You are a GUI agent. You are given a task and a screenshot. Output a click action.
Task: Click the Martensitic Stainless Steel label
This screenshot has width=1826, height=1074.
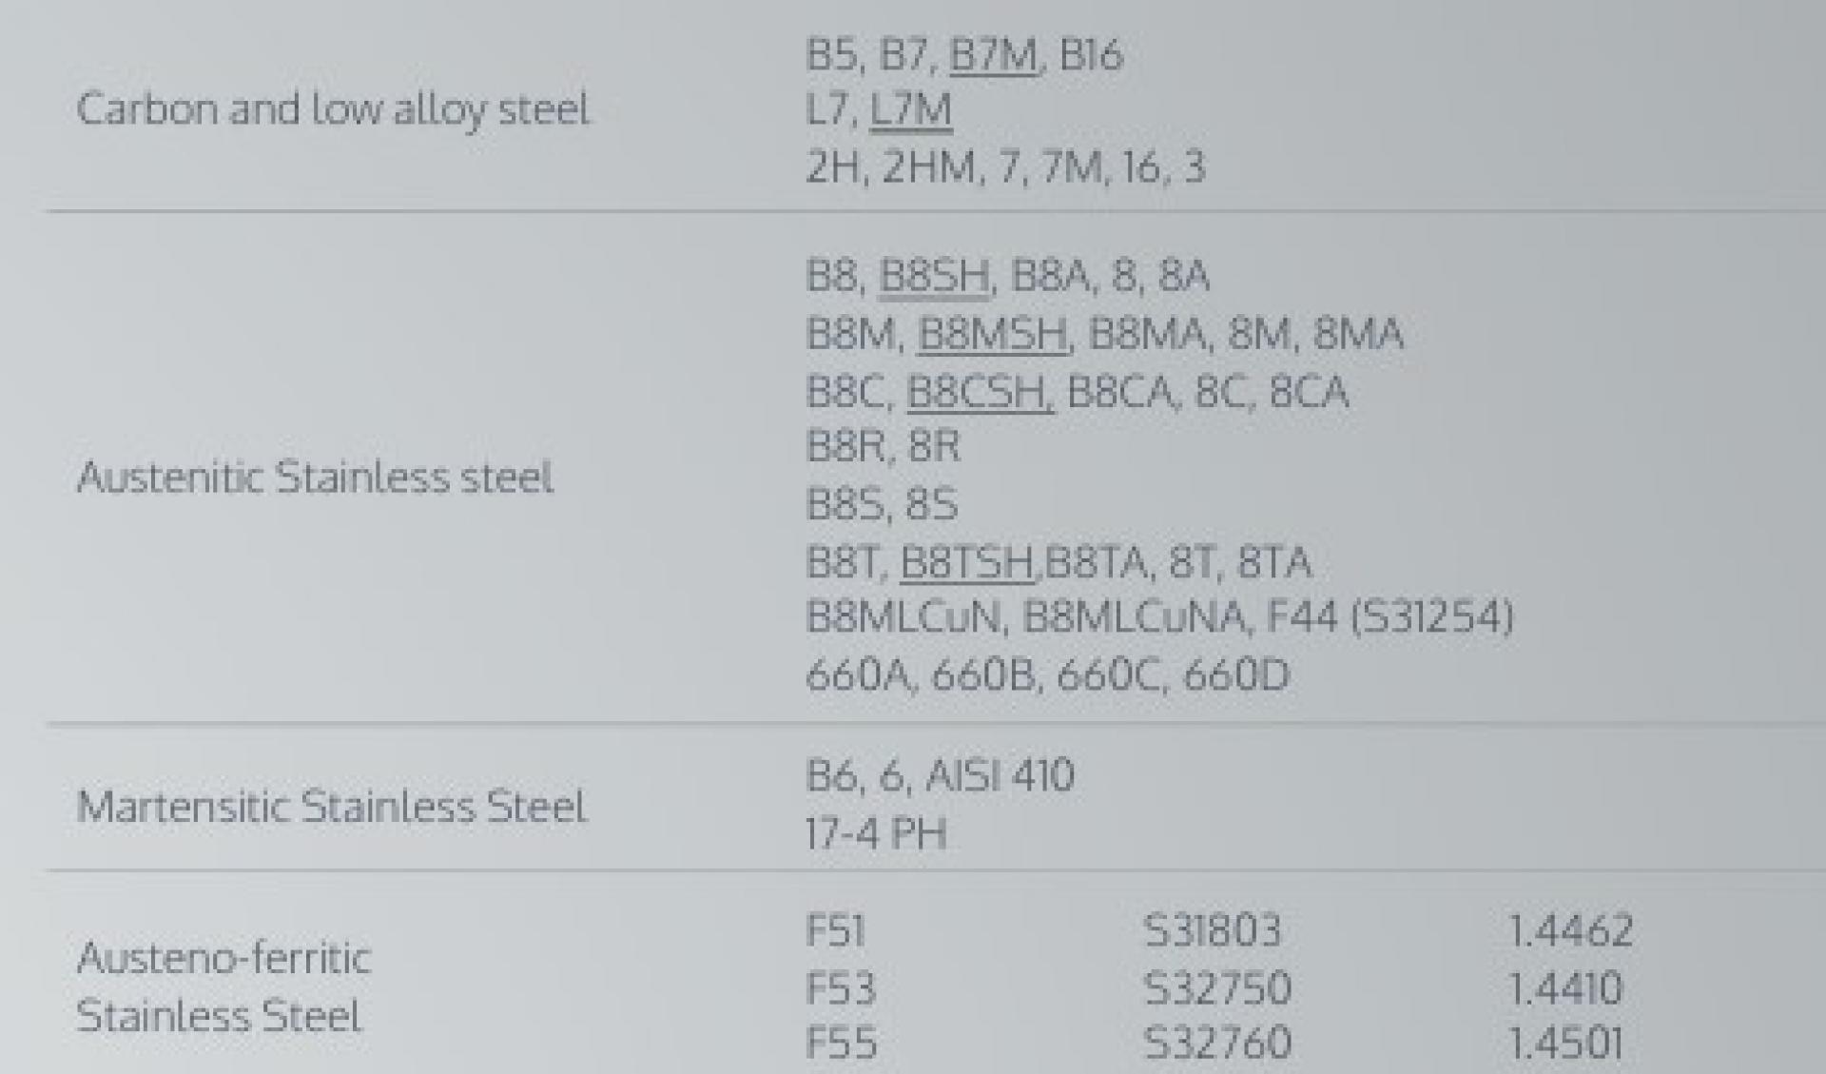331,807
